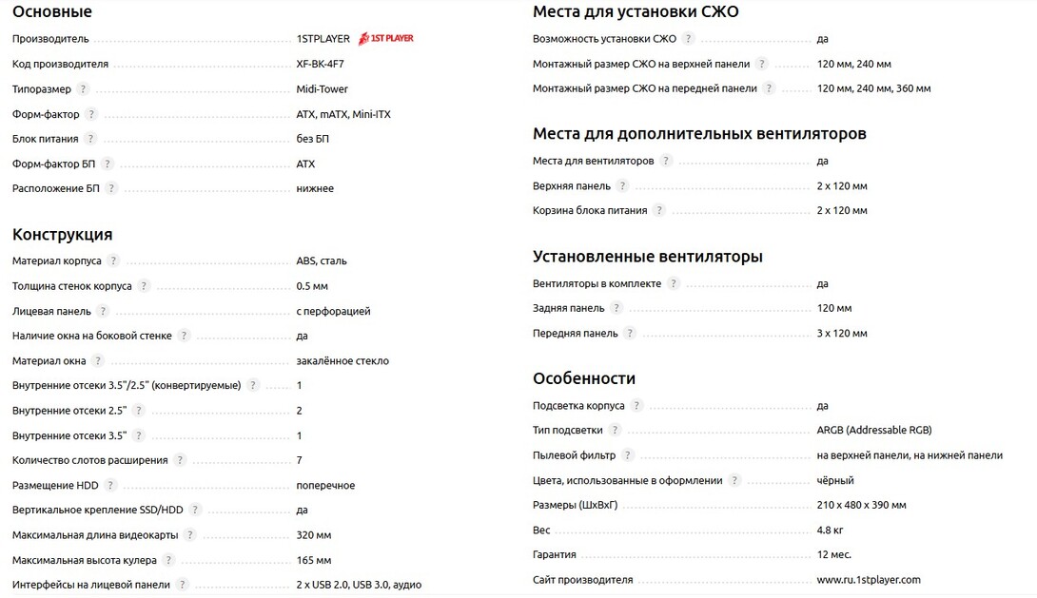Show the hint for Пылевой фильтр
Image resolution: width=1037 pixels, height=598 pixels.
coord(627,455)
